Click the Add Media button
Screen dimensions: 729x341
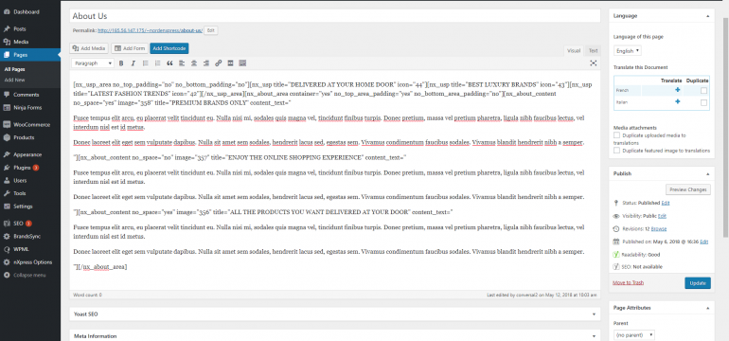pyautogui.click(x=89, y=48)
